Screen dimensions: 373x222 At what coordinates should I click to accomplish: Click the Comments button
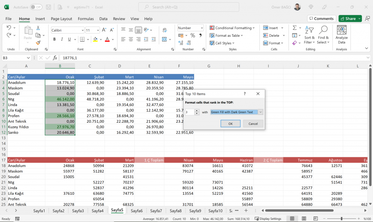pyautogui.click(x=322, y=19)
